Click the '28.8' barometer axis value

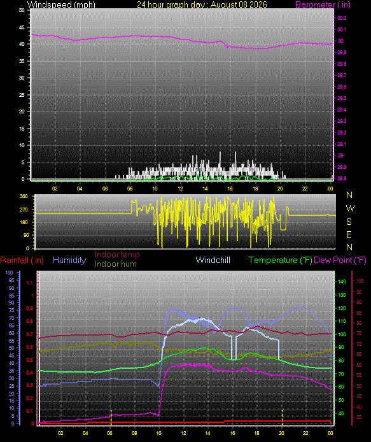(342, 178)
